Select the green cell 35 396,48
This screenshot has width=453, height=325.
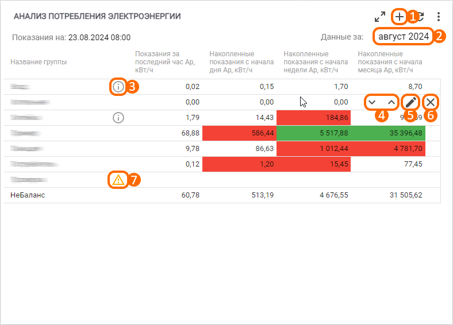[x=388, y=133]
